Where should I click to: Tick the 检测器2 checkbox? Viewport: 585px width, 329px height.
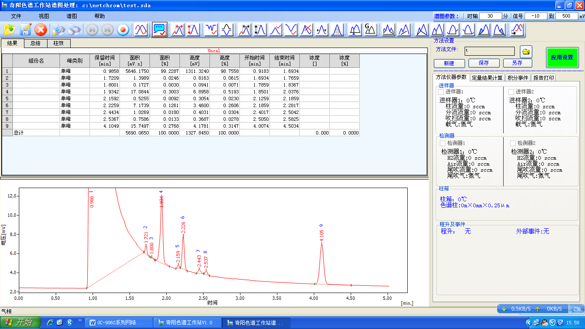pos(513,143)
